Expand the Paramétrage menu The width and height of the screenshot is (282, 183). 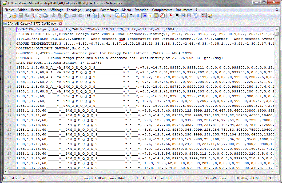coord(109,10)
